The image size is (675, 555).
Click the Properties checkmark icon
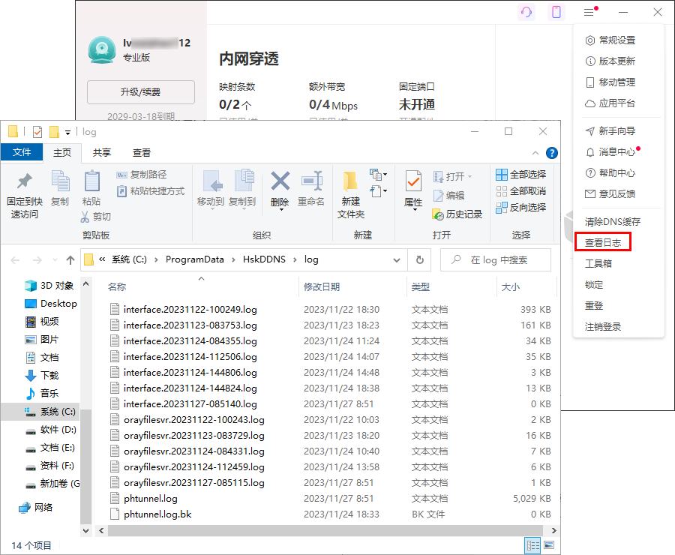[413, 181]
